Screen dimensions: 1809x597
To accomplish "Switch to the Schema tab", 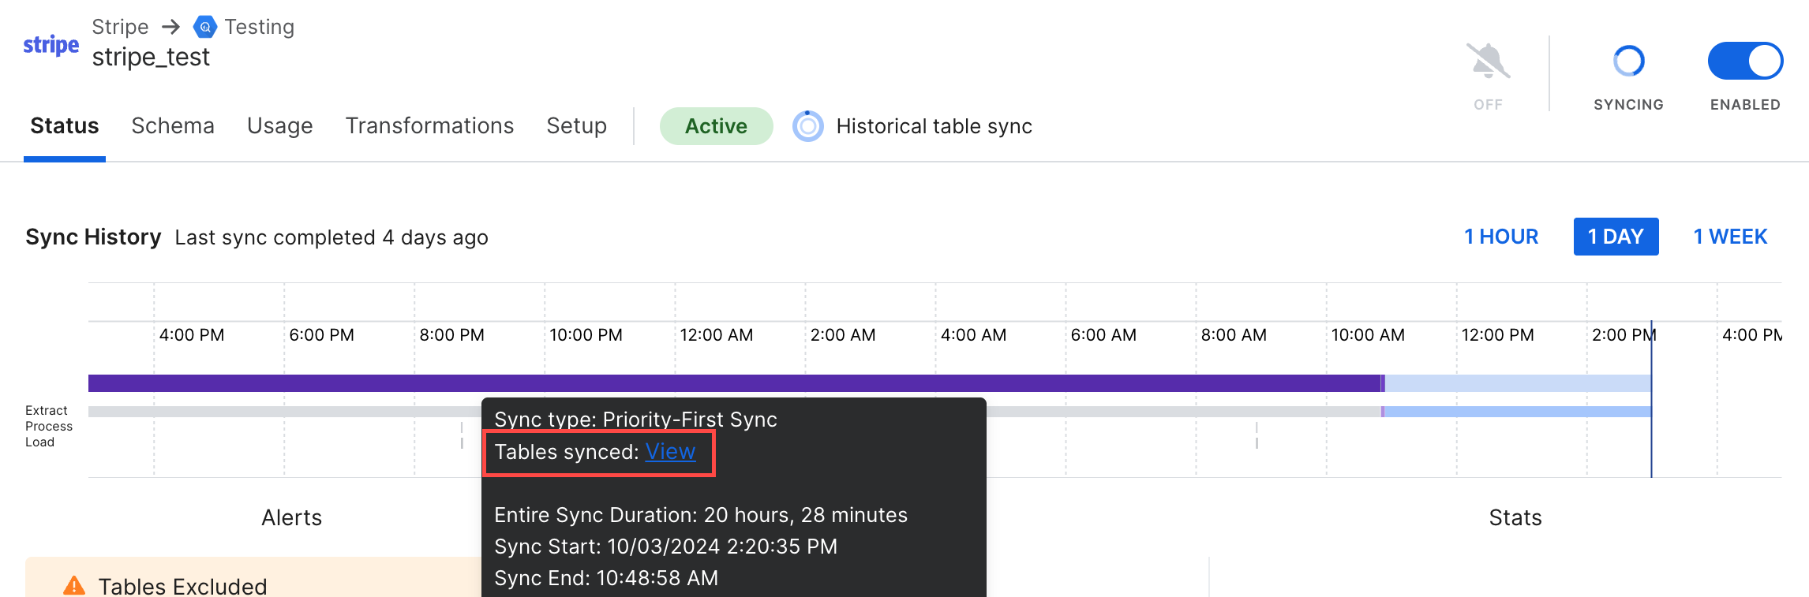I will (x=173, y=126).
